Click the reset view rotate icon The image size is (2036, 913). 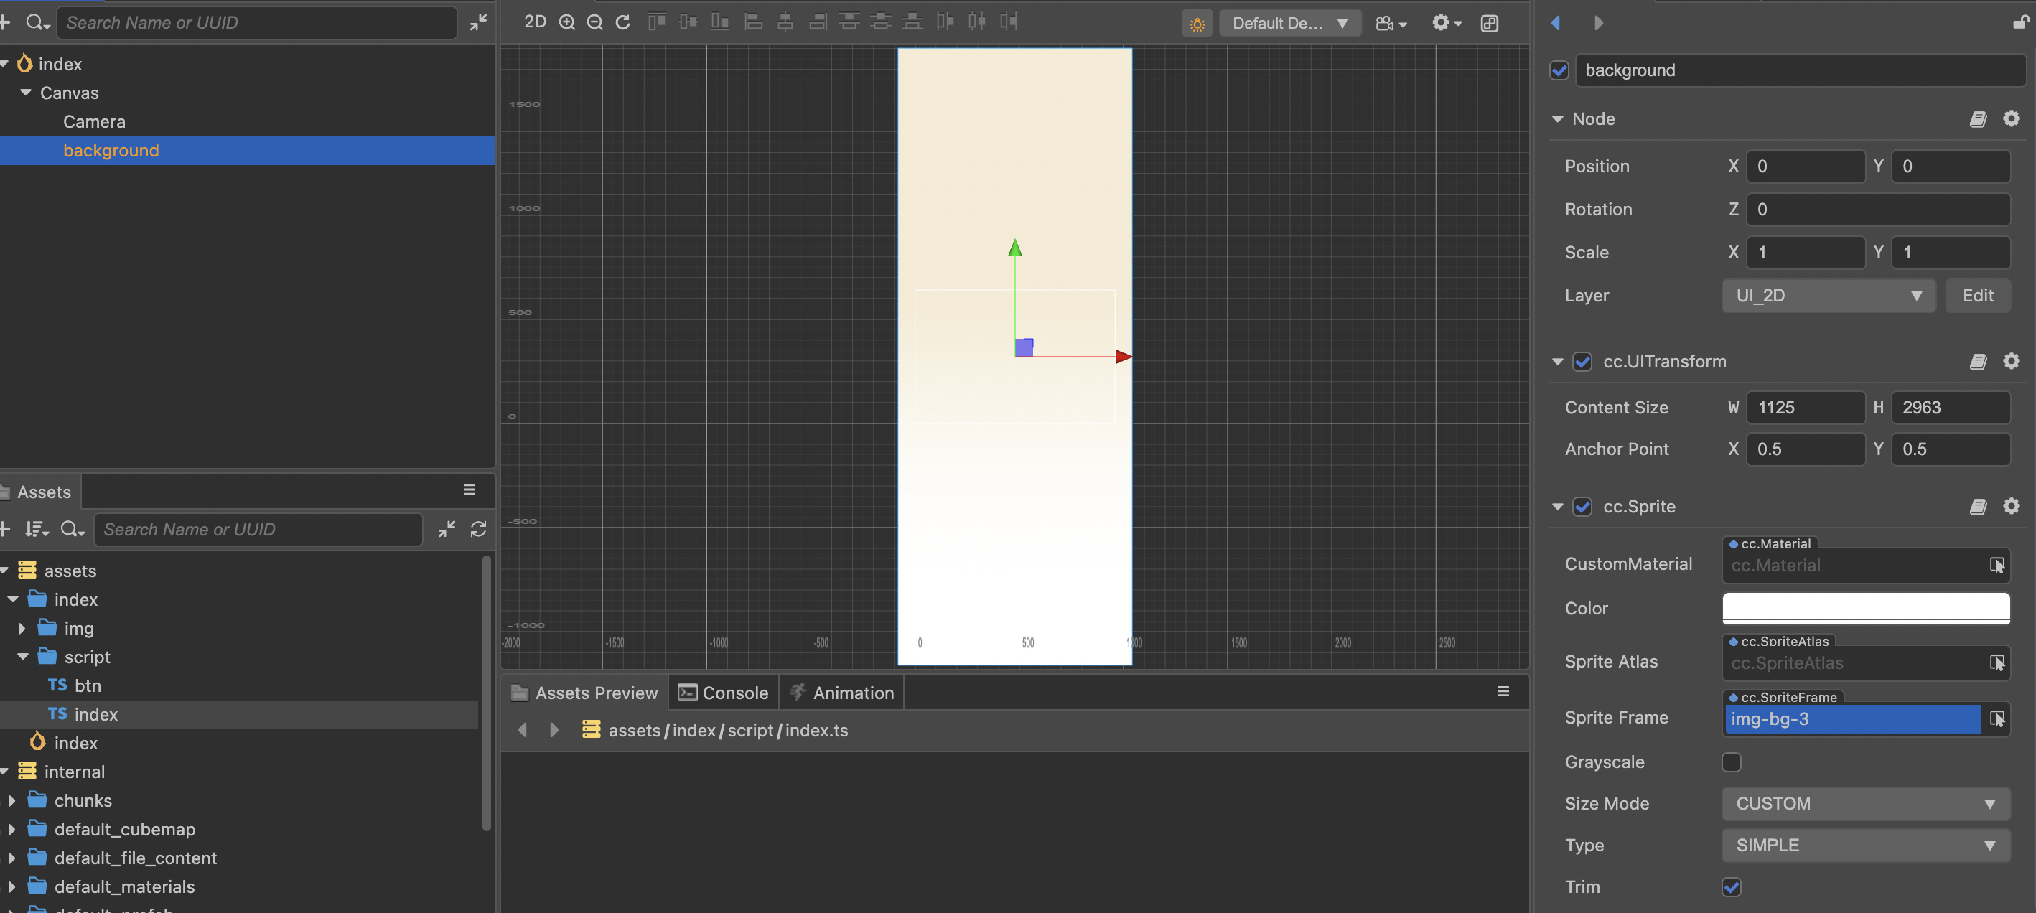(x=623, y=23)
